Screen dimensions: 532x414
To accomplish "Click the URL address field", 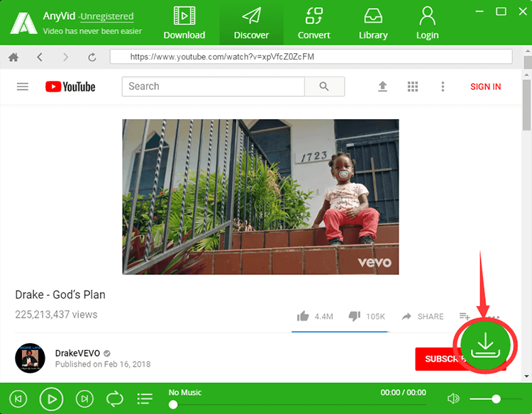I will [311, 57].
